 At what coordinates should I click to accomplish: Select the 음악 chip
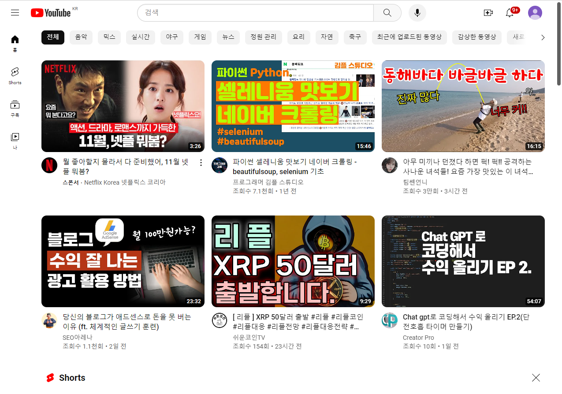click(81, 37)
